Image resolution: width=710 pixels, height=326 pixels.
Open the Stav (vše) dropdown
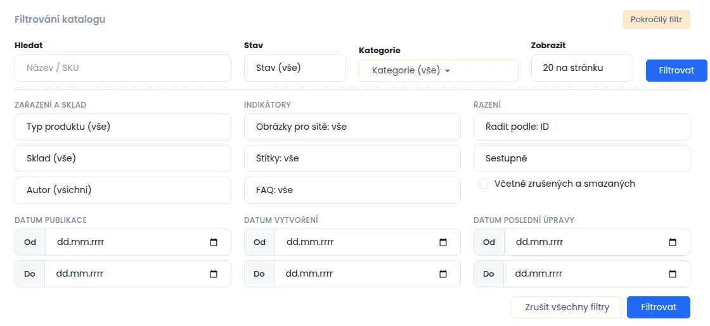(x=295, y=68)
